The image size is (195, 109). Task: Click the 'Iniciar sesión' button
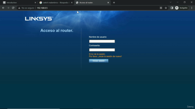click(99, 61)
